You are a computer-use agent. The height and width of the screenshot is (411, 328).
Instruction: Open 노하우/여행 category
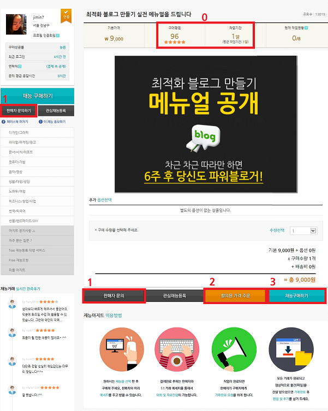coord(37,192)
